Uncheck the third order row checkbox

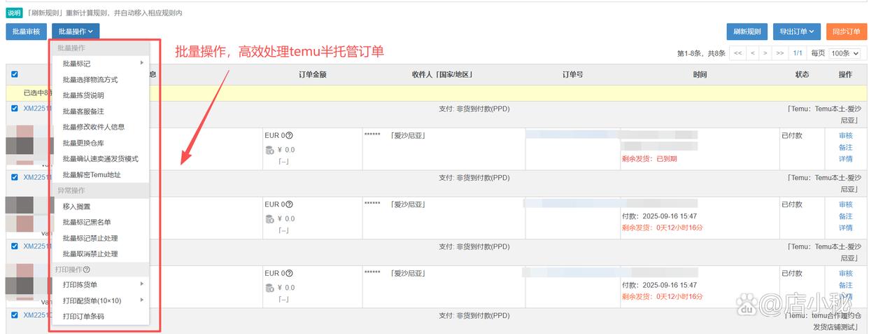pyautogui.click(x=15, y=246)
